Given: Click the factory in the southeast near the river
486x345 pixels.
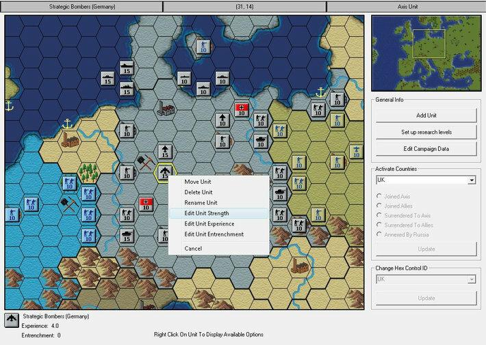Looking at the screenshot, I should coord(300,266).
